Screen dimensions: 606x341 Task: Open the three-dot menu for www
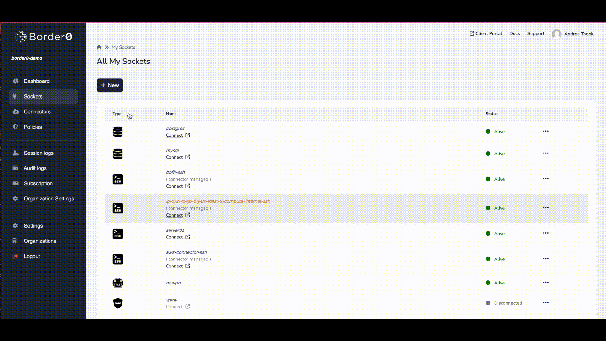(546, 303)
